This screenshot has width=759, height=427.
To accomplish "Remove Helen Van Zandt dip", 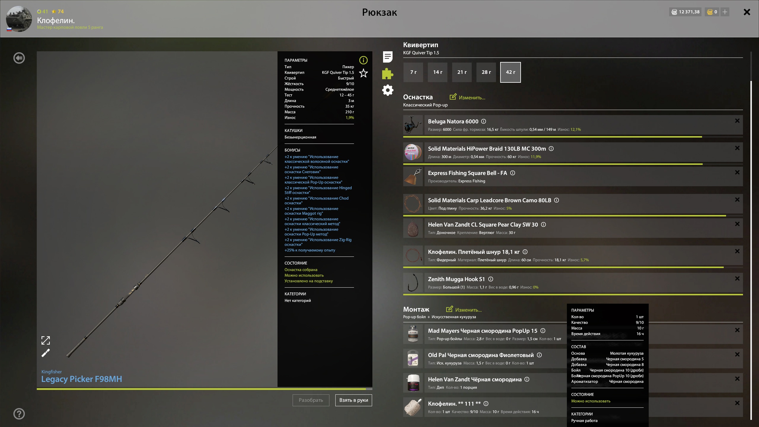I will 737,379.
